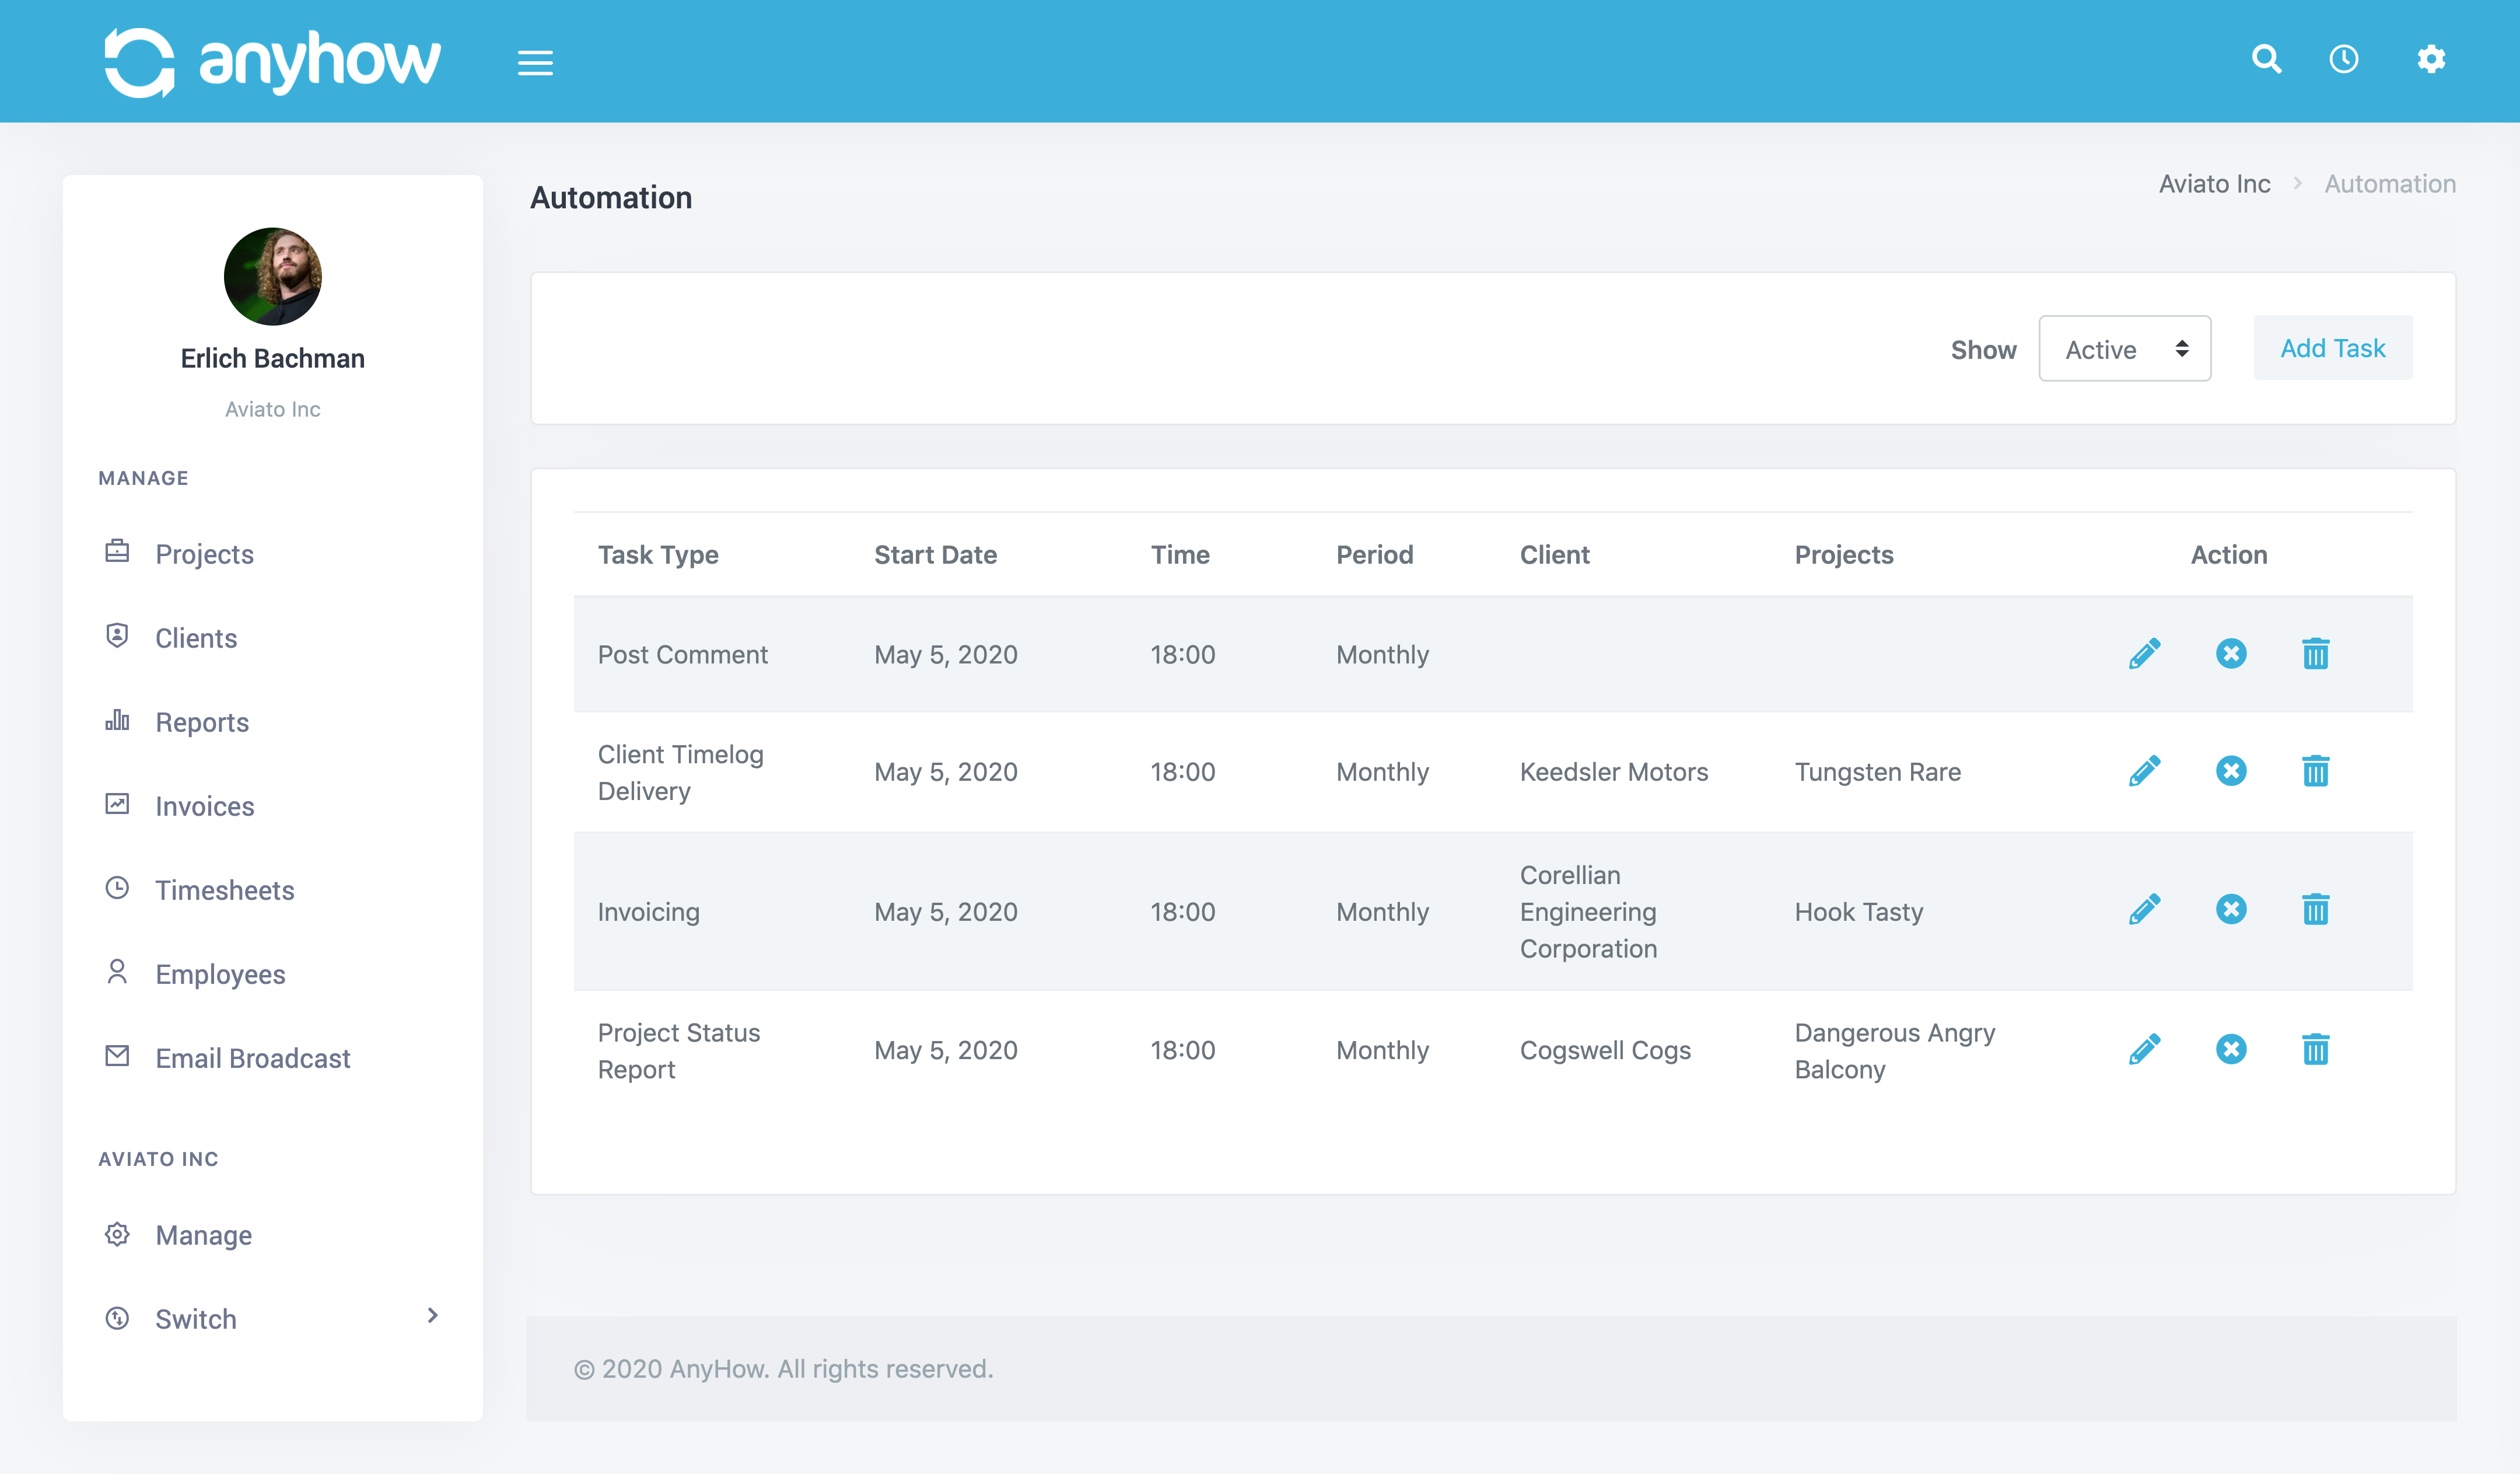Delete the Invoicing task using trash icon
The height and width of the screenshot is (1474, 2520).
[2317, 910]
